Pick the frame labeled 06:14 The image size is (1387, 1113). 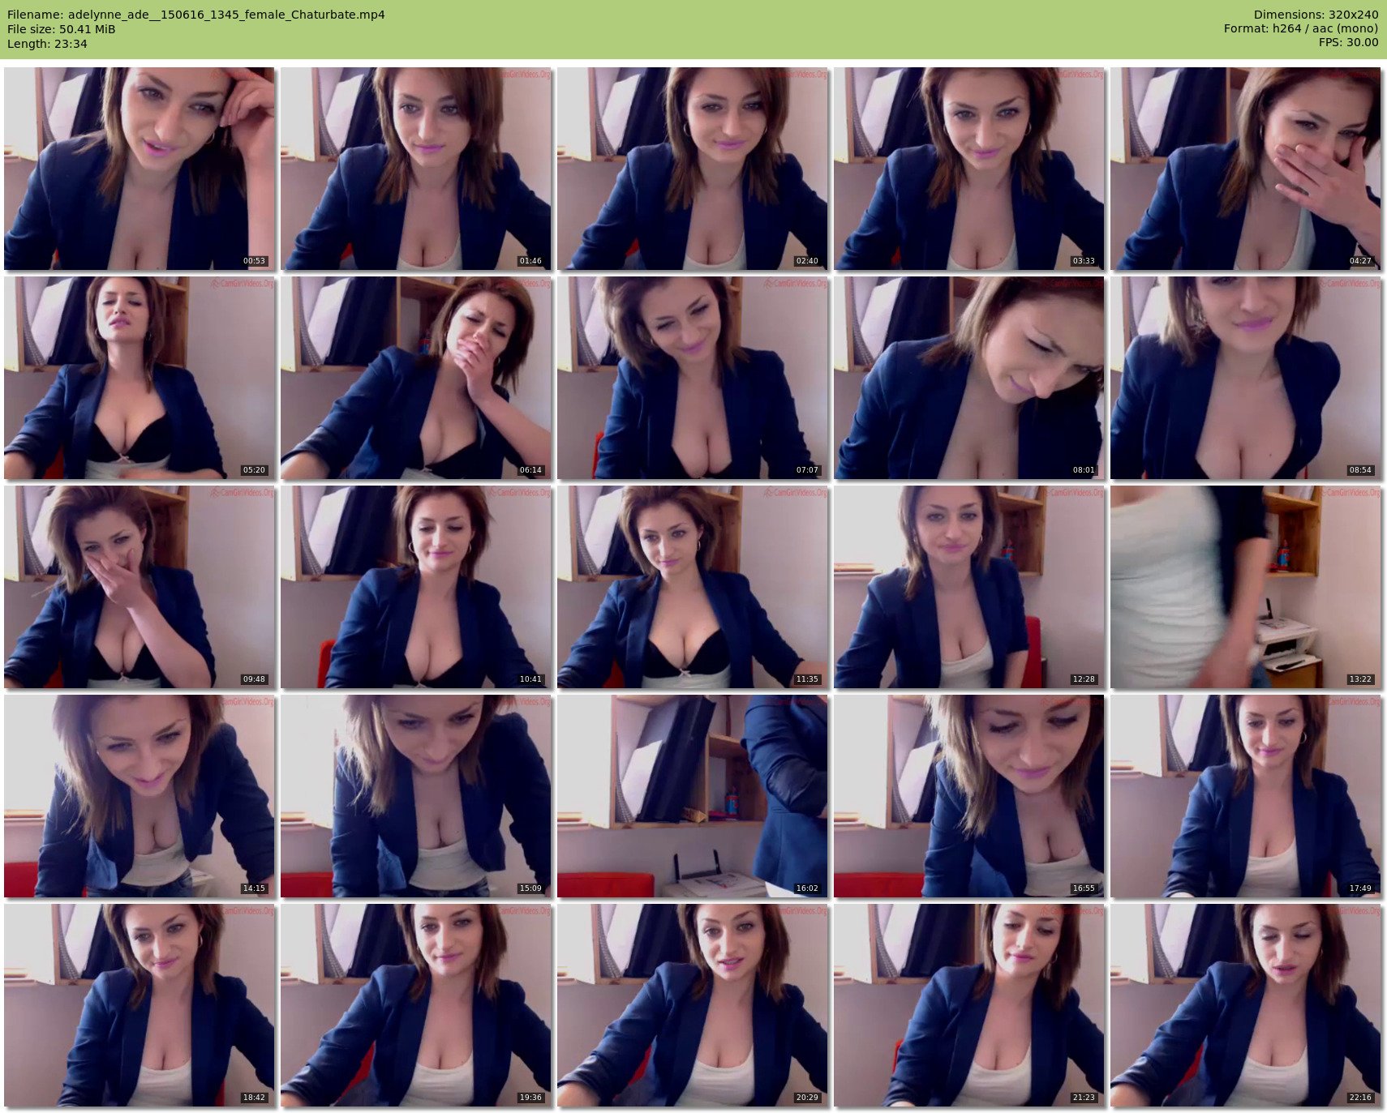coord(416,378)
